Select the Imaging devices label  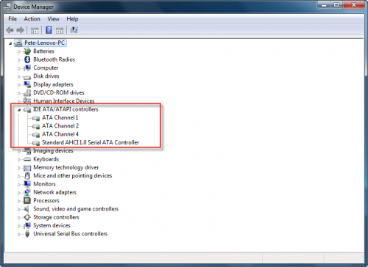point(53,151)
